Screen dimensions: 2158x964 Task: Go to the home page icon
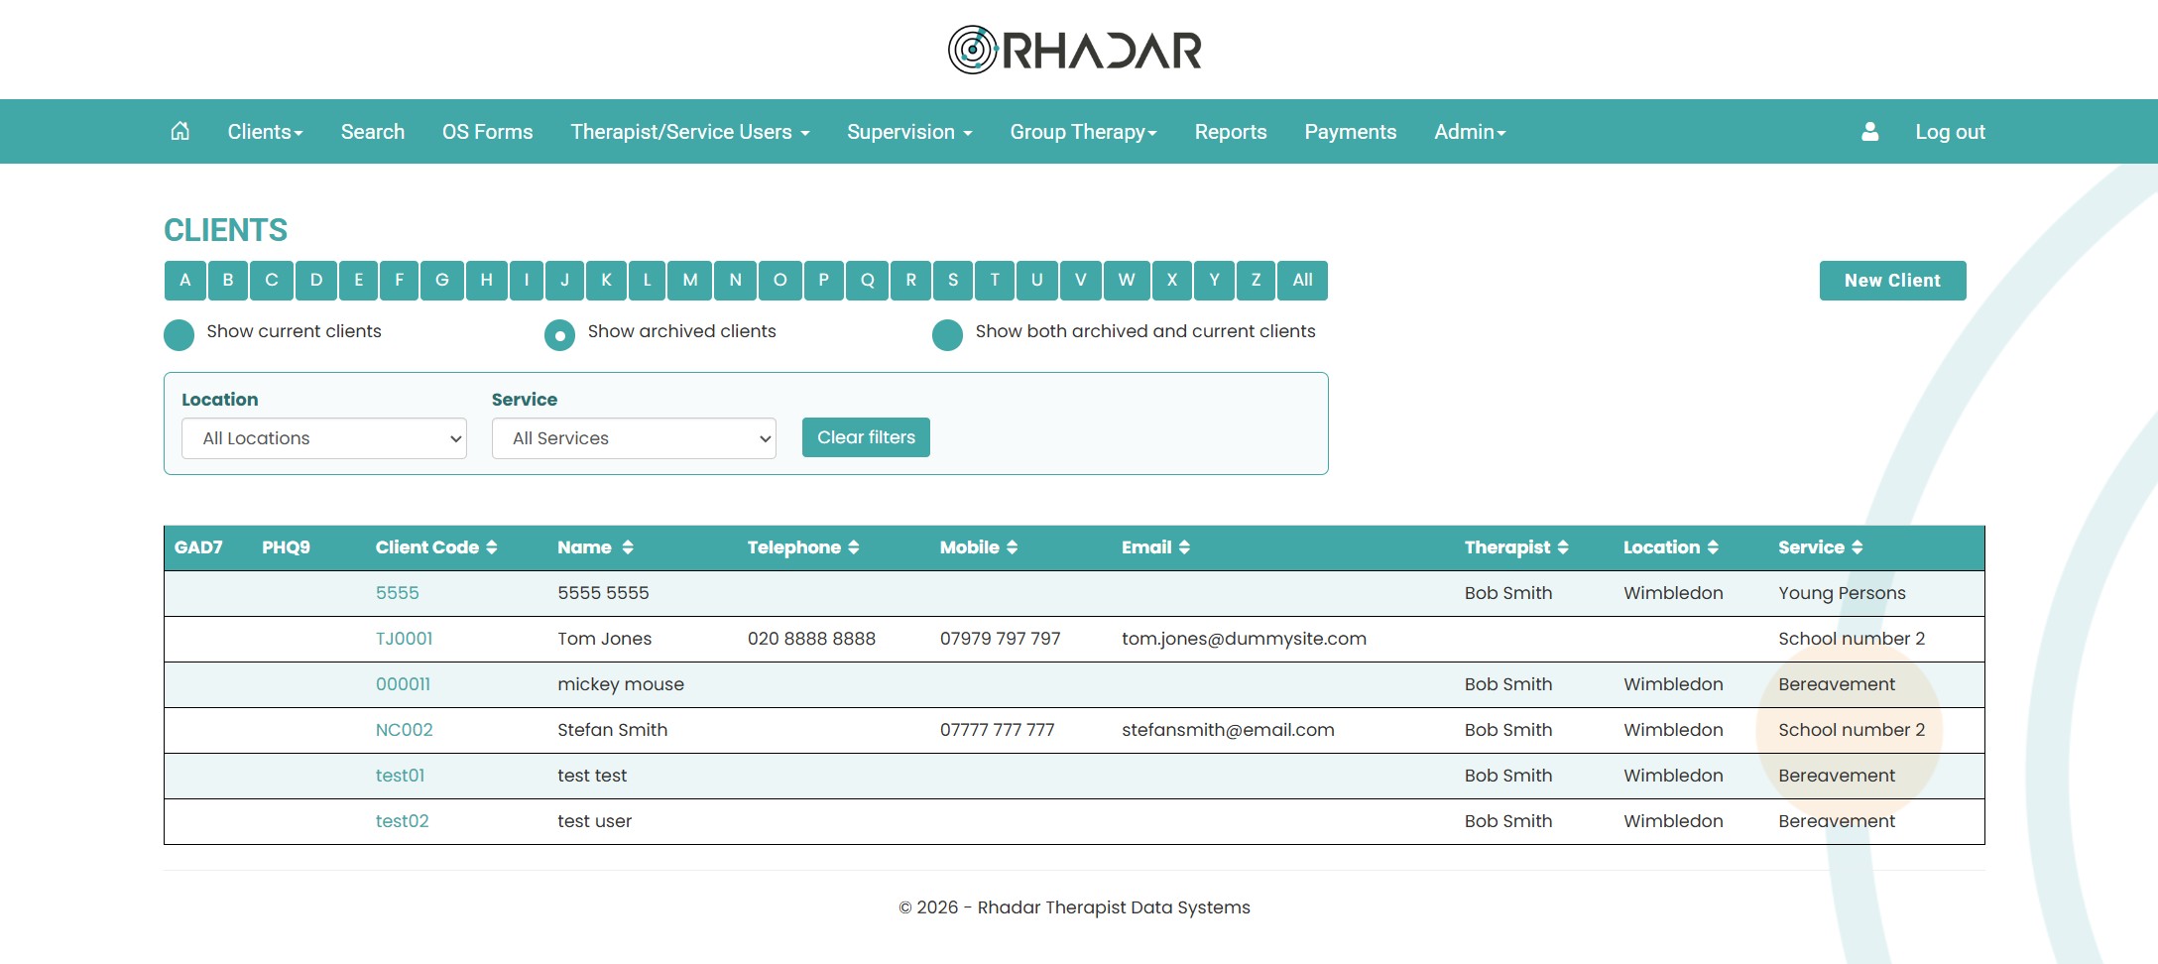pyautogui.click(x=180, y=131)
